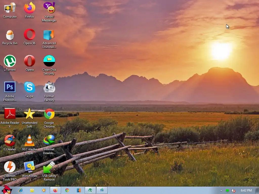Open the Recycle Bin egg icon

[10, 37]
